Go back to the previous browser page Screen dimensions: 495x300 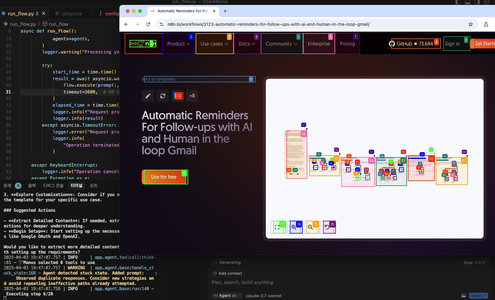(126, 24)
